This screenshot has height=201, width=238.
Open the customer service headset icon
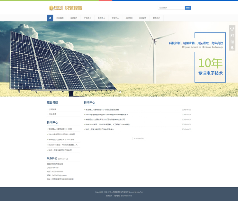click(232, 29)
